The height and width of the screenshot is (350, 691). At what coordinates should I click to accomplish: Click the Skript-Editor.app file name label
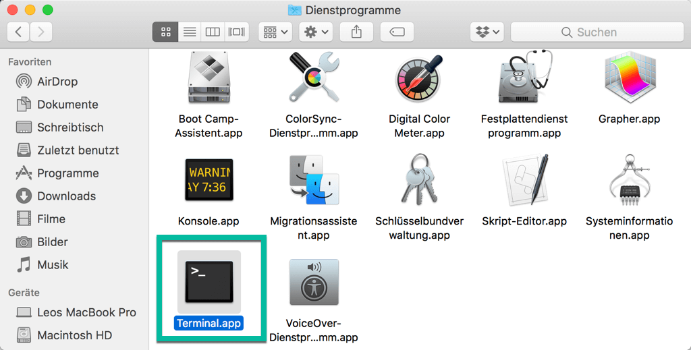click(x=524, y=221)
